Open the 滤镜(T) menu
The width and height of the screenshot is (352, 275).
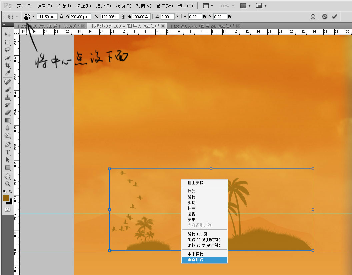click(124, 6)
